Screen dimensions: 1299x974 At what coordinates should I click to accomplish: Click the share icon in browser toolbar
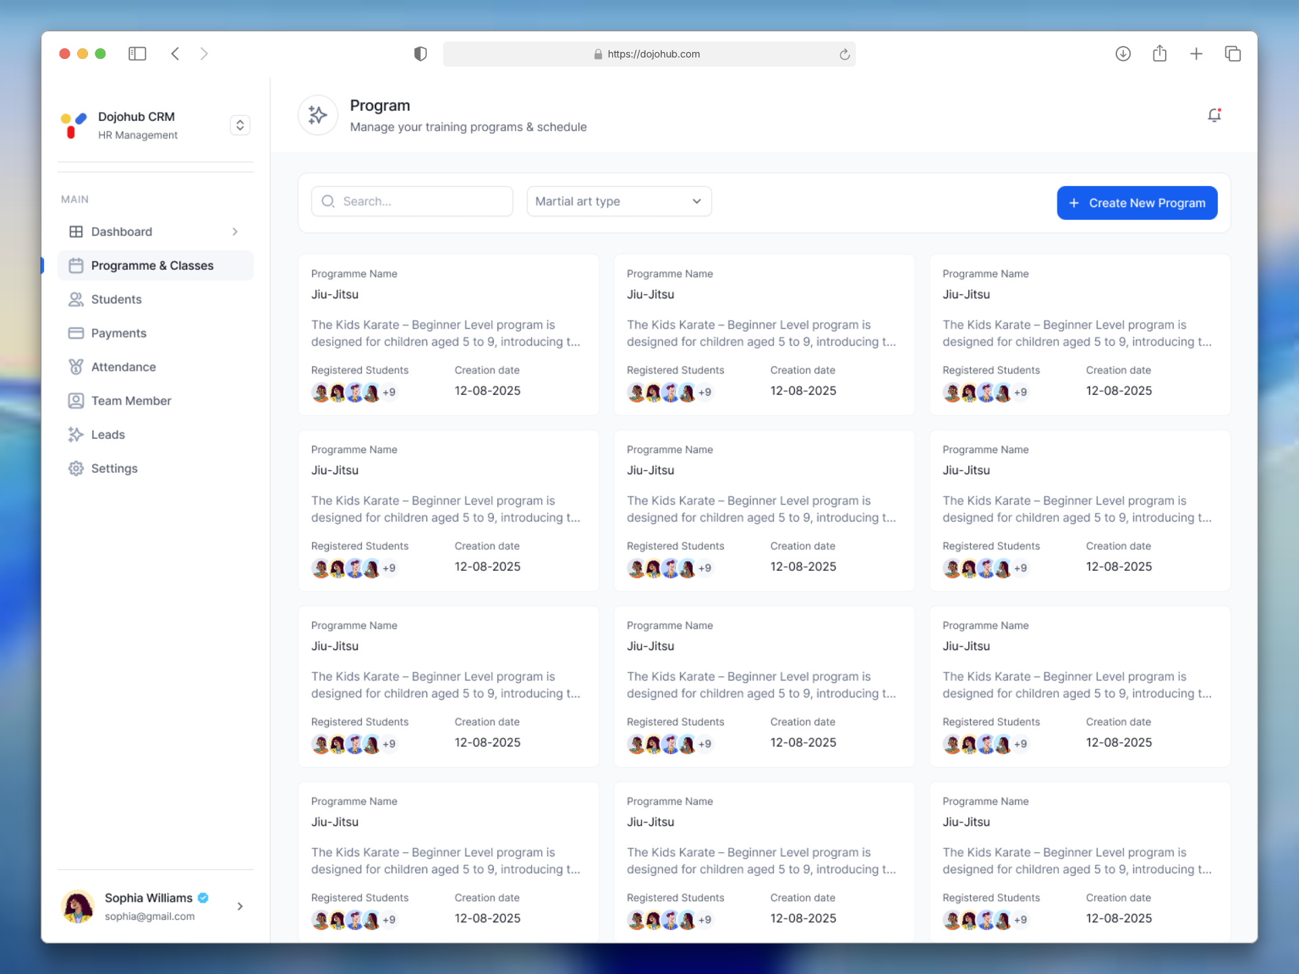[1160, 53]
